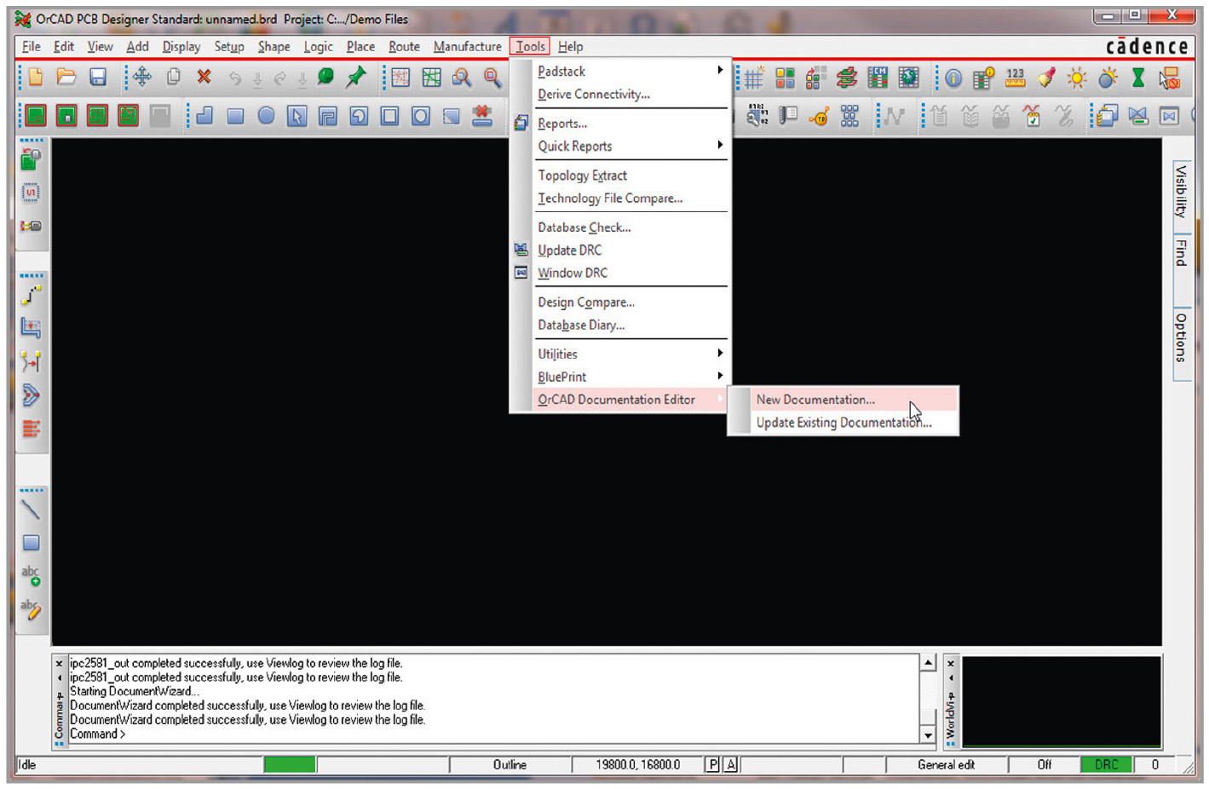Open the Manufacture menu
1209x789 pixels.
tap(467, 47)
